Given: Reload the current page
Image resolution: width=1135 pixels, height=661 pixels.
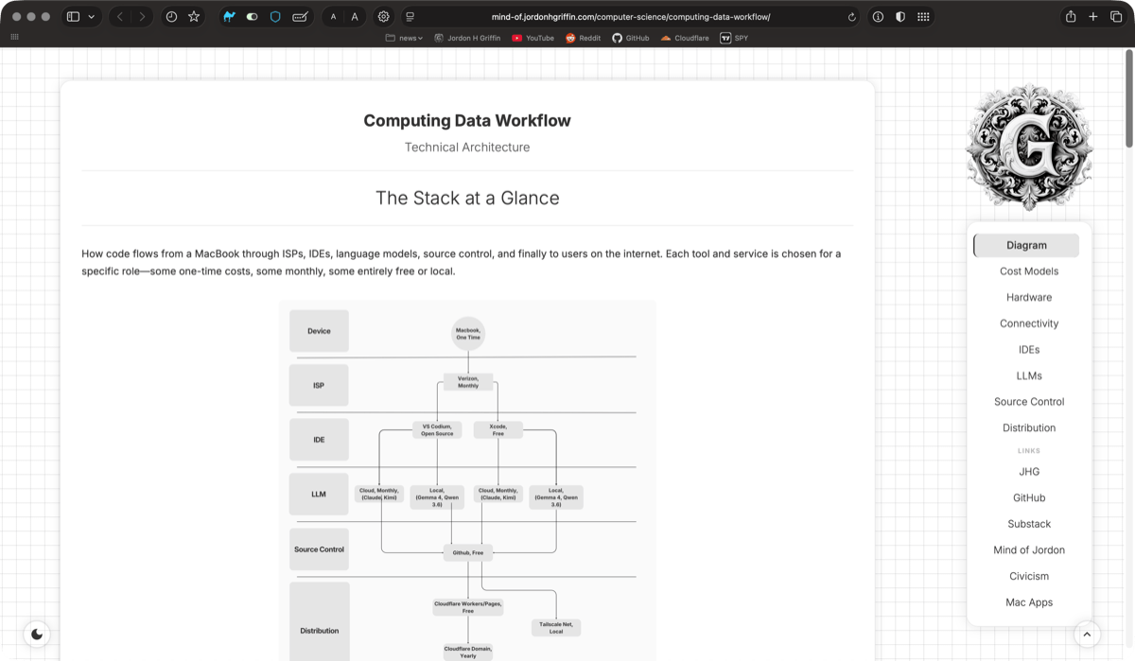Looking at the screenshot, I should [x=852, y=16].
